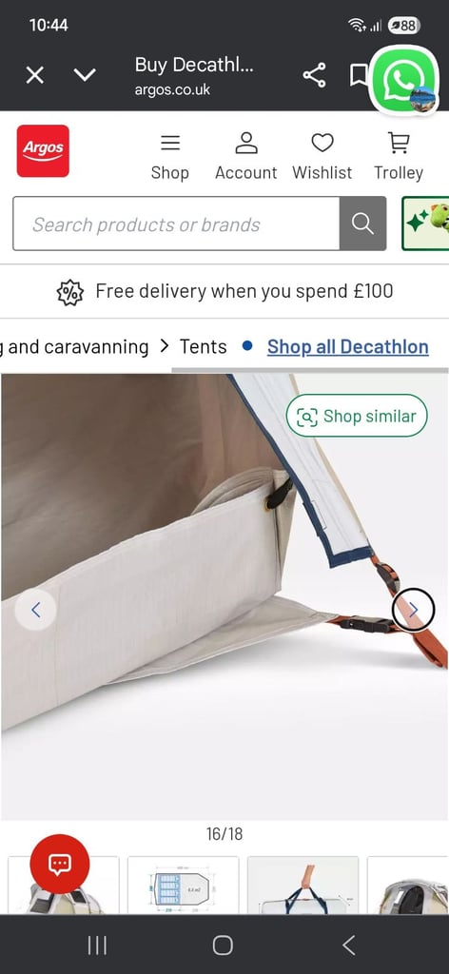Open the Argos home logo
Image resolution: width=449 pixels, height=974 pixels.
point(43,151)
